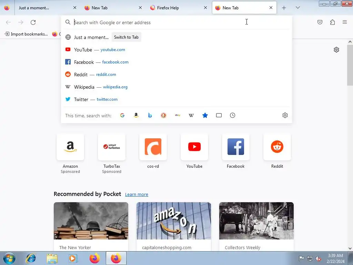Search this time with Amazon icon
The image size is (353, 265).
(136, 115)
